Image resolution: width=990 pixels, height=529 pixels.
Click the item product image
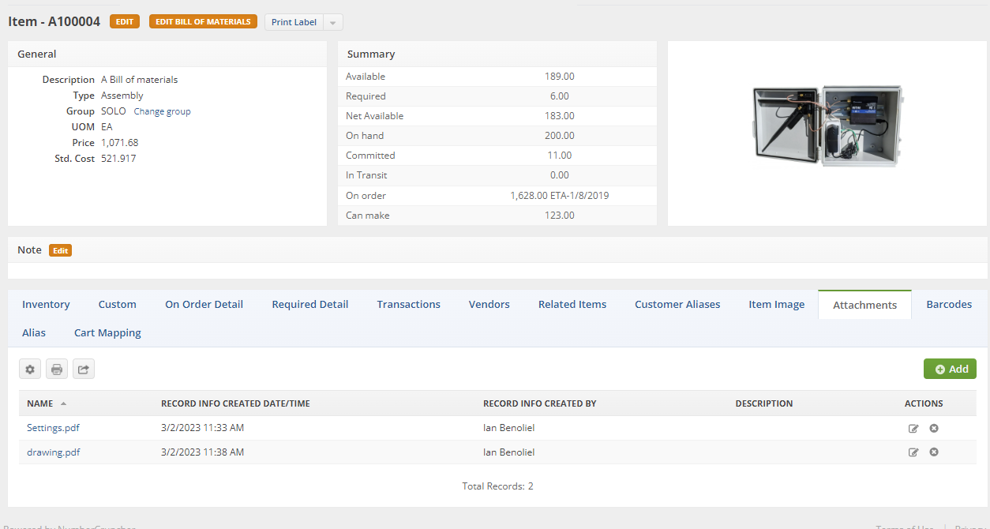click(827, 126)
